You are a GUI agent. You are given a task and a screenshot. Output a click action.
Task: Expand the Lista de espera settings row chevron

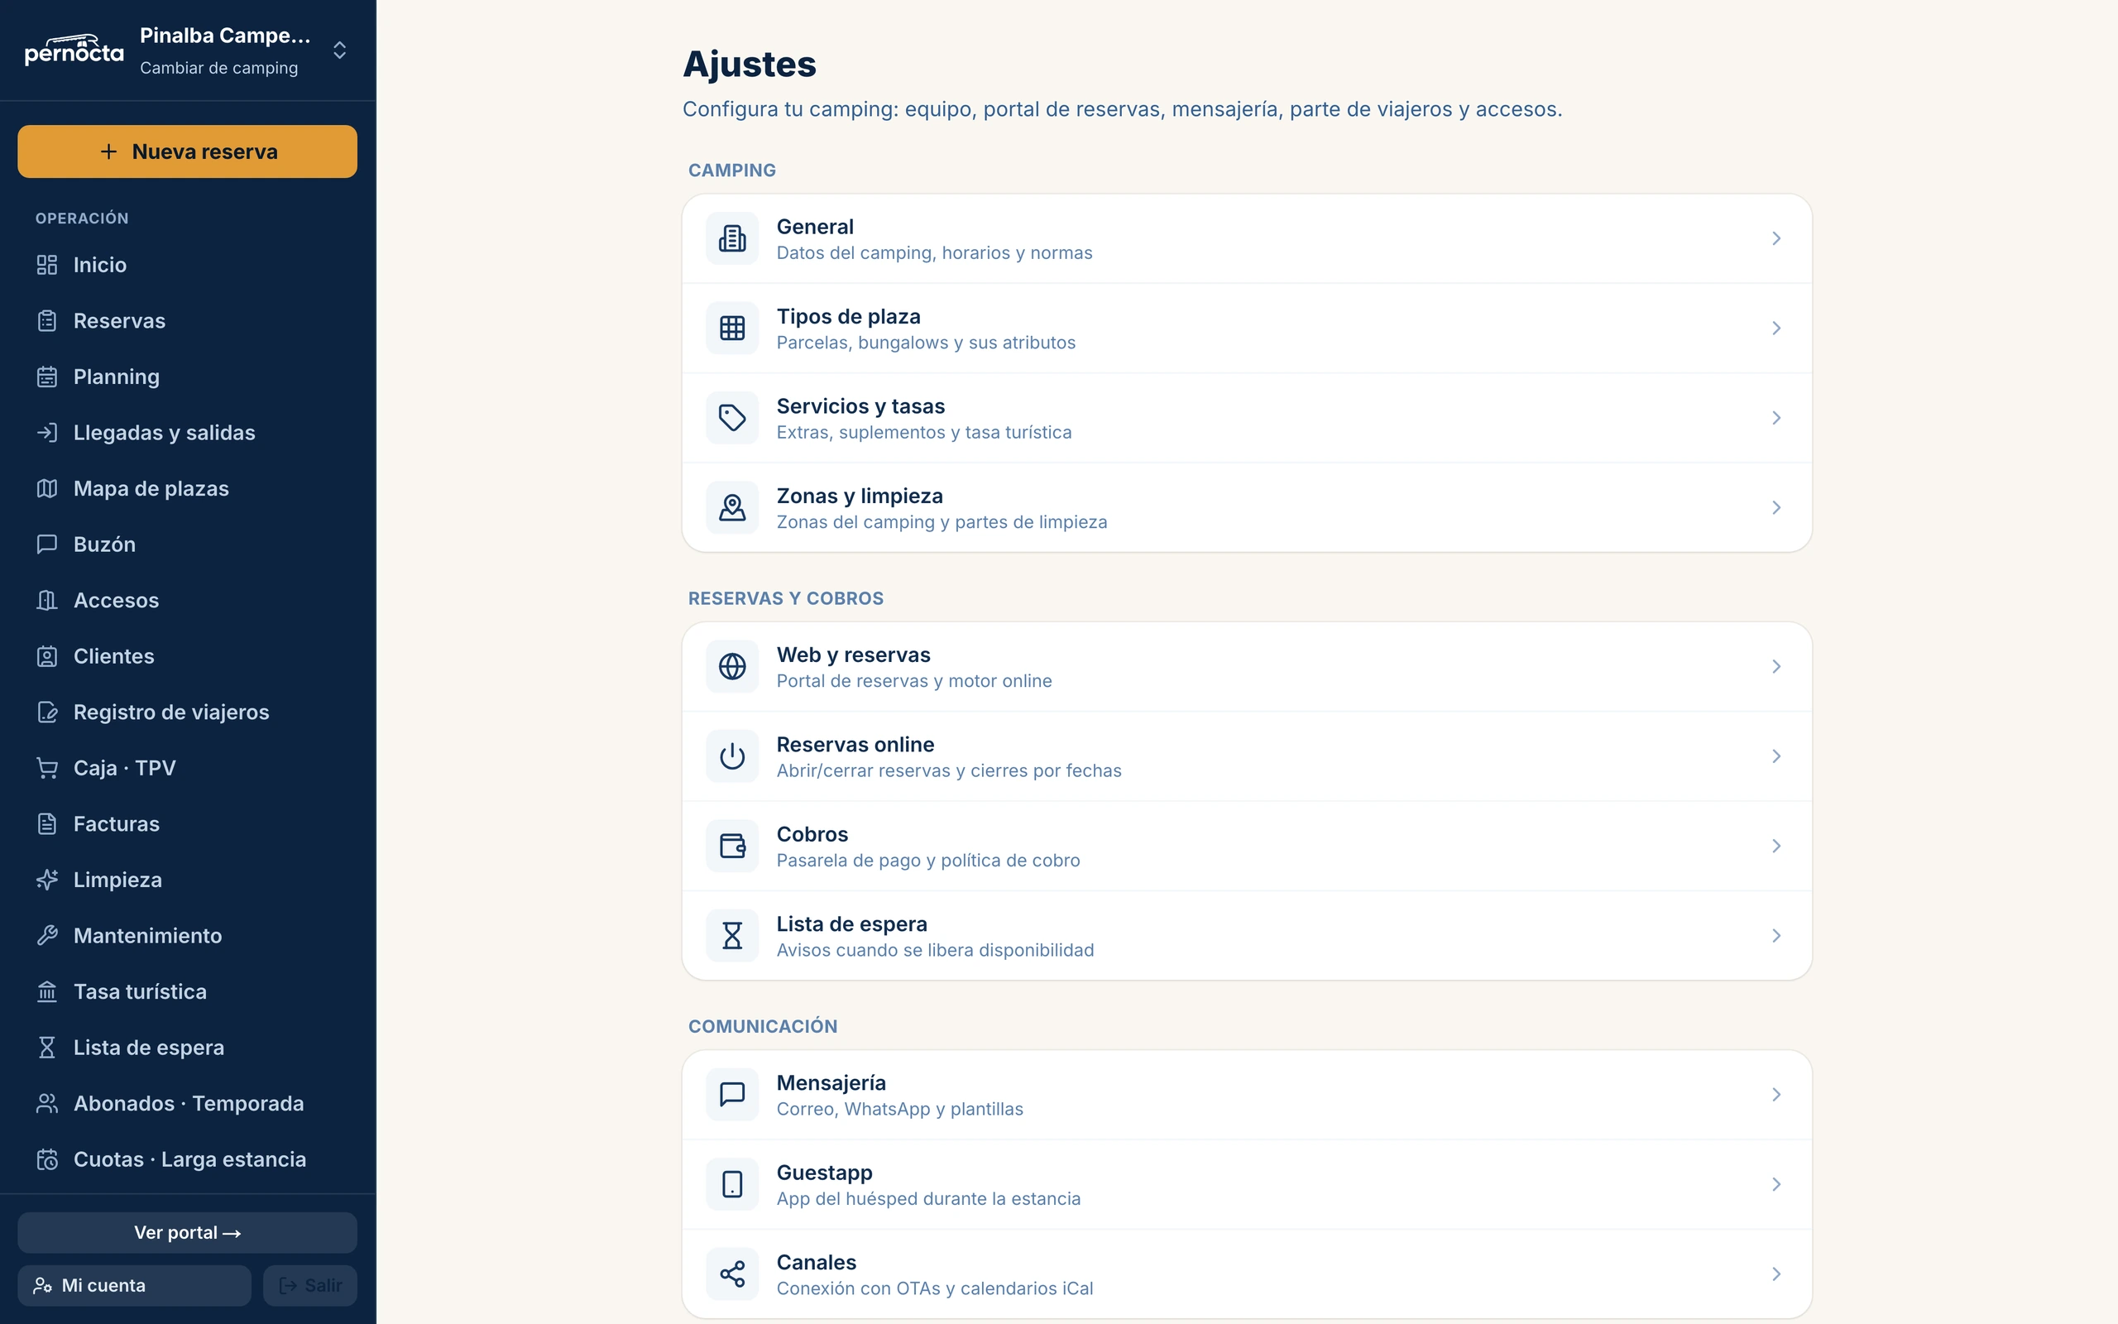pyautogui.click(x=1776, y=936)
